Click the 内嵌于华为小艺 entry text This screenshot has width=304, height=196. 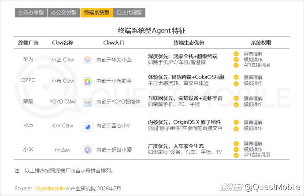click(x=114, y=60)
